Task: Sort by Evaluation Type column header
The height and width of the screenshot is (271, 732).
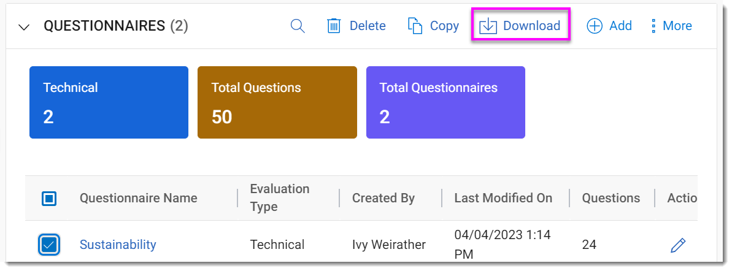Action: (279, 197)
